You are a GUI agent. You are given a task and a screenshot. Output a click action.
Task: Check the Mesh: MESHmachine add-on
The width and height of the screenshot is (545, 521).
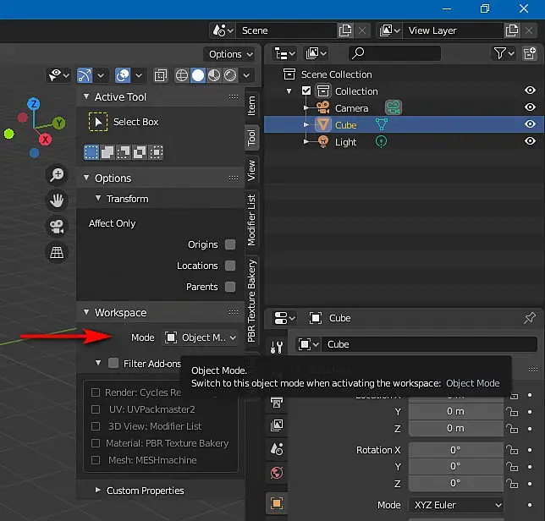tap(96, 460)
